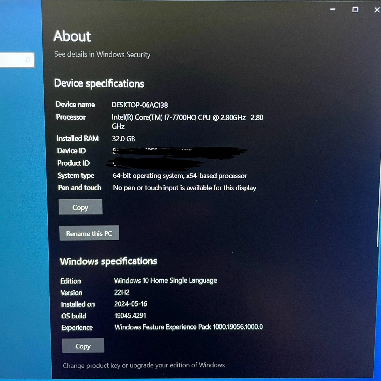
Task: Click the Settings search input field
Action: [17, 60]
